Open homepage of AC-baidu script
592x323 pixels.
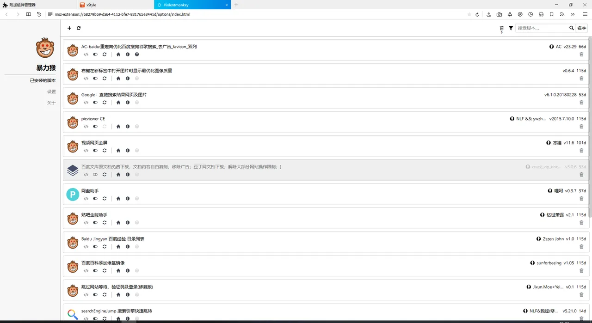pos(118,55)
